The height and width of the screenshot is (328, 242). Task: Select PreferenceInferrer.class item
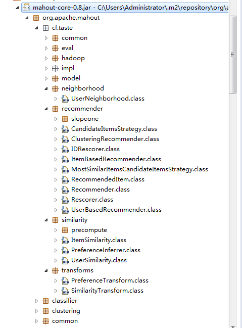point(106,250)
